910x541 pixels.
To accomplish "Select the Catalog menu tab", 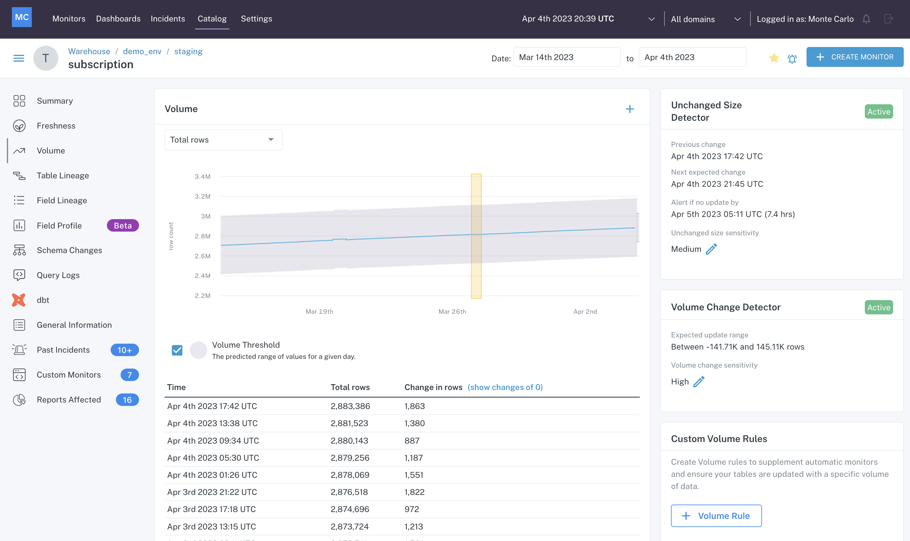I will point(212,19).
